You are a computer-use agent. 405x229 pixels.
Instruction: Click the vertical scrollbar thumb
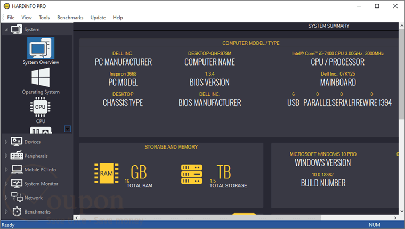tap(402, 74)
